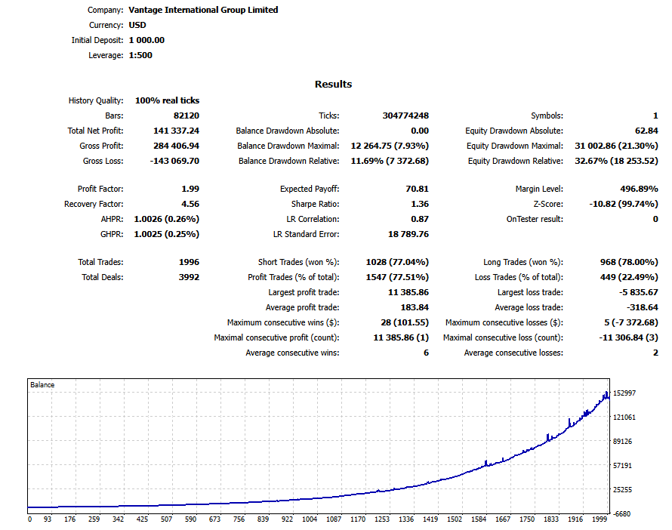
Task: Click the Vantage International Group Limited company name
Action: pyautogui.click(x=202, y=10)
